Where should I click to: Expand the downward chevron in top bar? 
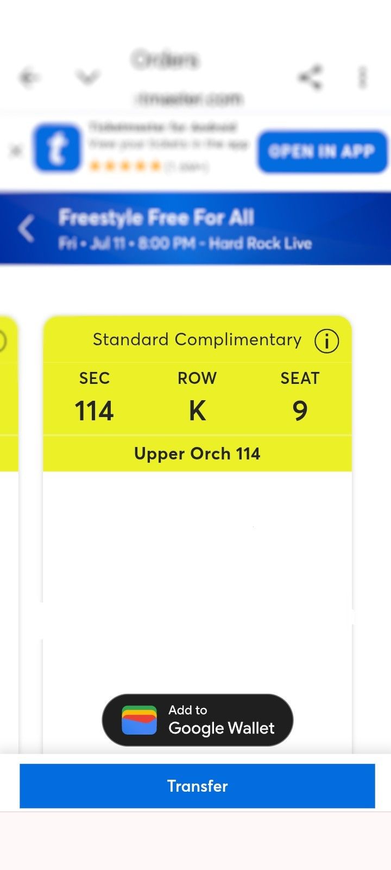point(88,78)
